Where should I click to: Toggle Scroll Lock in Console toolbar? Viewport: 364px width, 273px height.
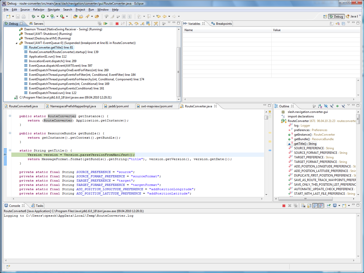tap(309, 206)
